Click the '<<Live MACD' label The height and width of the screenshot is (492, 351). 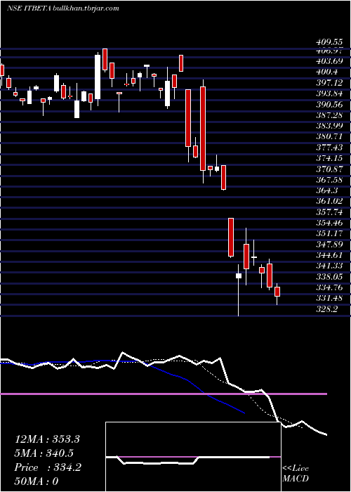296,474
